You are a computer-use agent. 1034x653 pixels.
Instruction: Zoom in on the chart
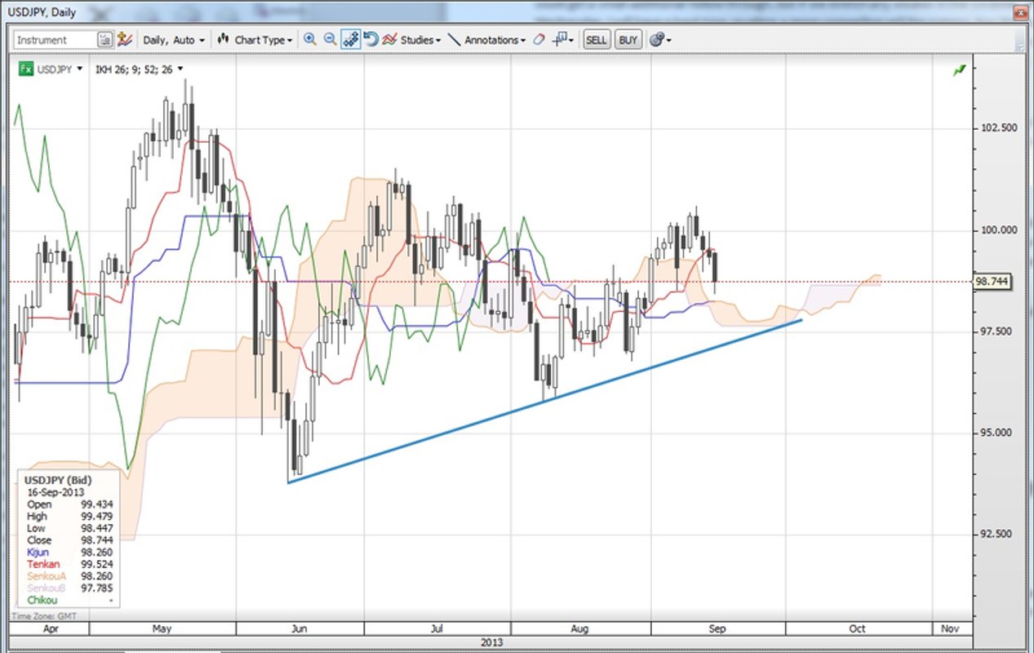(310, 39)
